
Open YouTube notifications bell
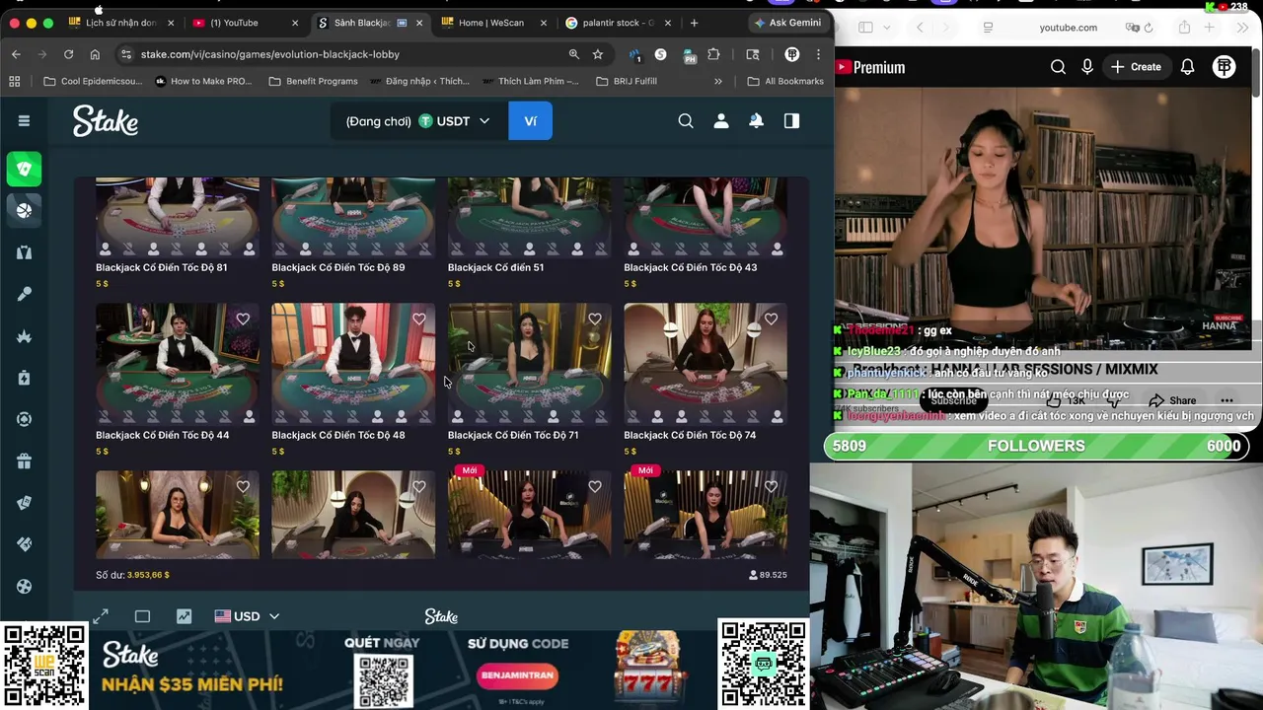pyautogui.click(x=1188, y=67)
